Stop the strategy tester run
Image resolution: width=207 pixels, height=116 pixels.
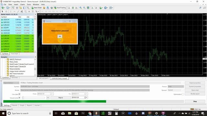coord(195,101)
